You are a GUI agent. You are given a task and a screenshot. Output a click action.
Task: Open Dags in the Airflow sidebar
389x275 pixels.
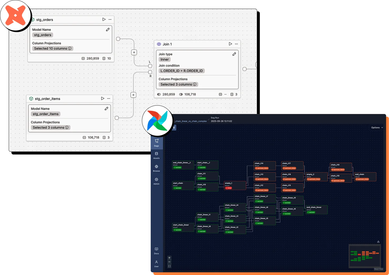pyautogui.click(x=156, y=143)
